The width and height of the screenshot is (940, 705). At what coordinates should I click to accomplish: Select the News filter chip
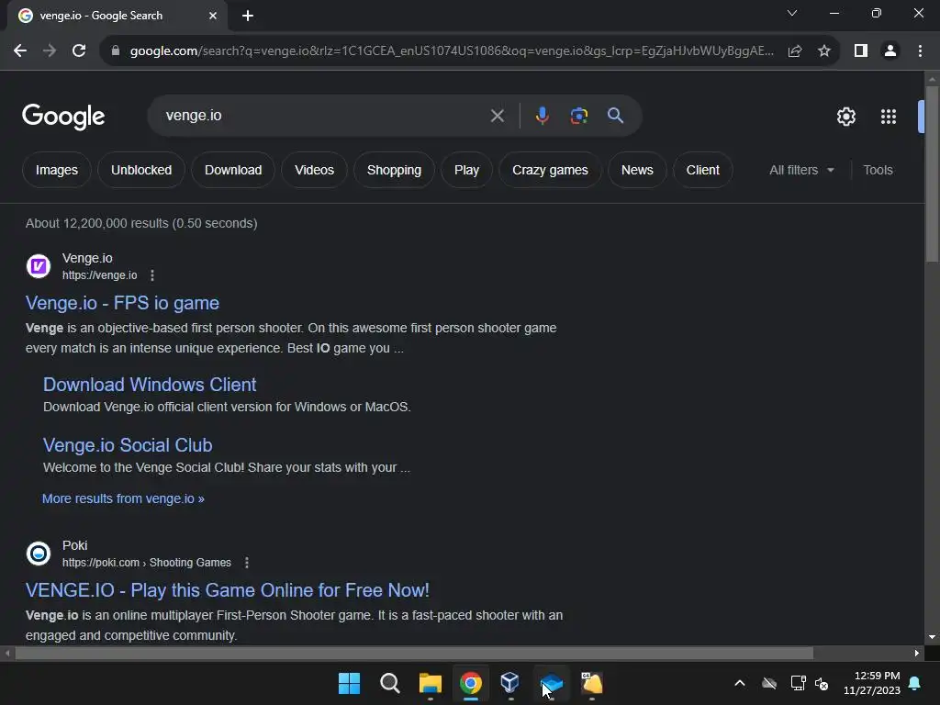[637, 170]
